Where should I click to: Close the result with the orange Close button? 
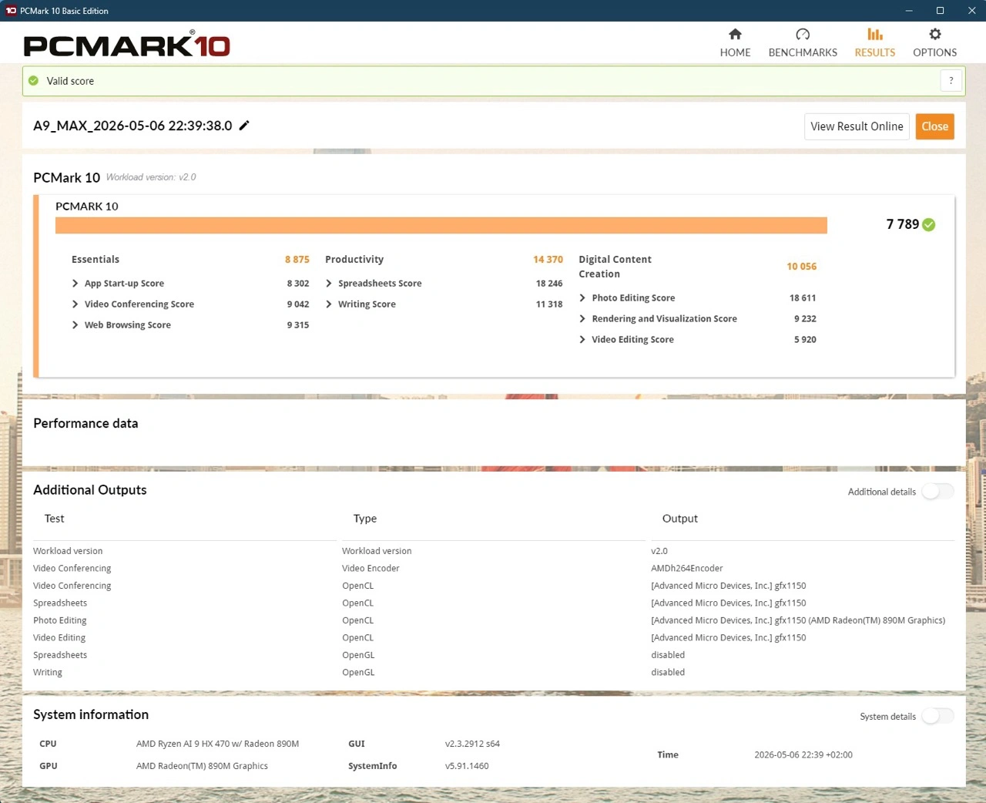click(x=935, y=126)
